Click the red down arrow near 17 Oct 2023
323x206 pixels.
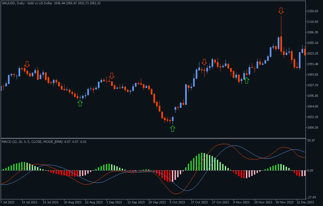tap(204, 62)
